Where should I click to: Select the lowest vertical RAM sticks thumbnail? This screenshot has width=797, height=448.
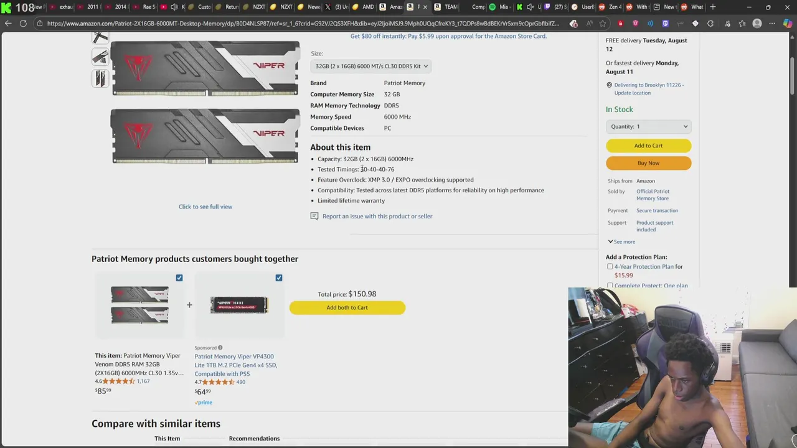click(100, 78)
